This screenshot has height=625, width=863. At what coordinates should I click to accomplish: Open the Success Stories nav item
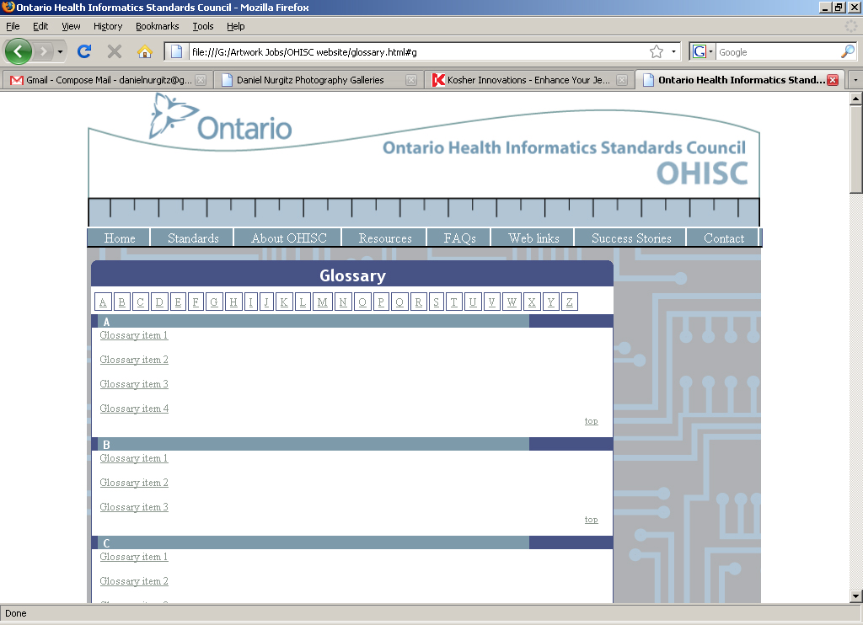(x=631, y=238)
